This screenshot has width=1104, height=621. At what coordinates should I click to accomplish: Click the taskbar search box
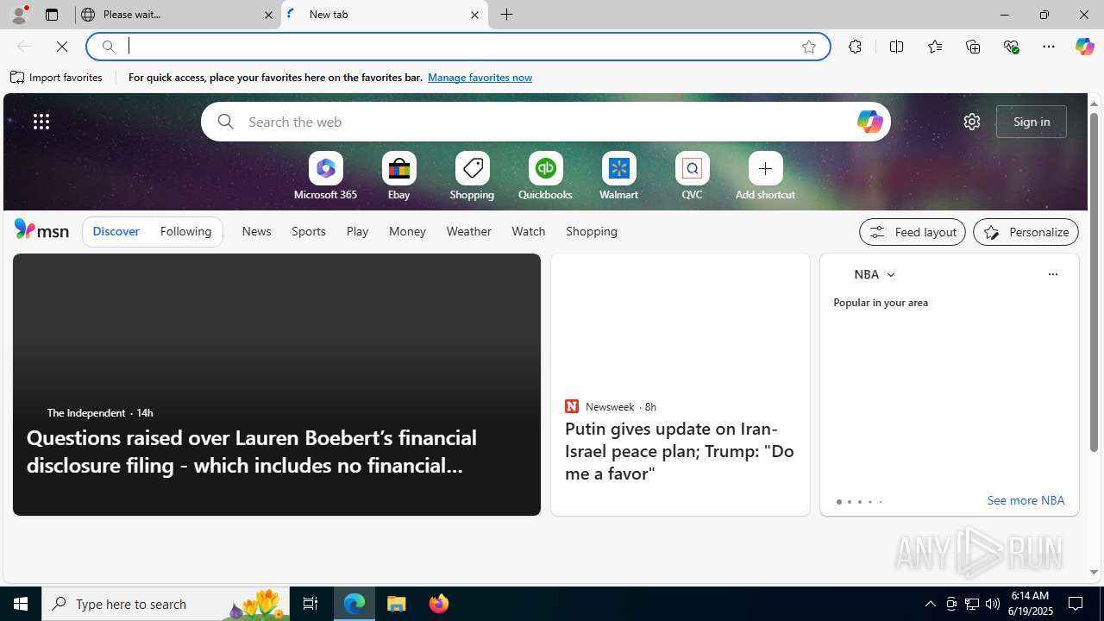tap(166, 604)
